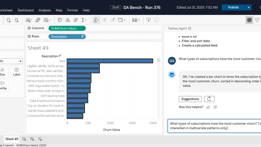
Task: Click the Tableau Agent prompt input field
Action: [x=214, y=126]
